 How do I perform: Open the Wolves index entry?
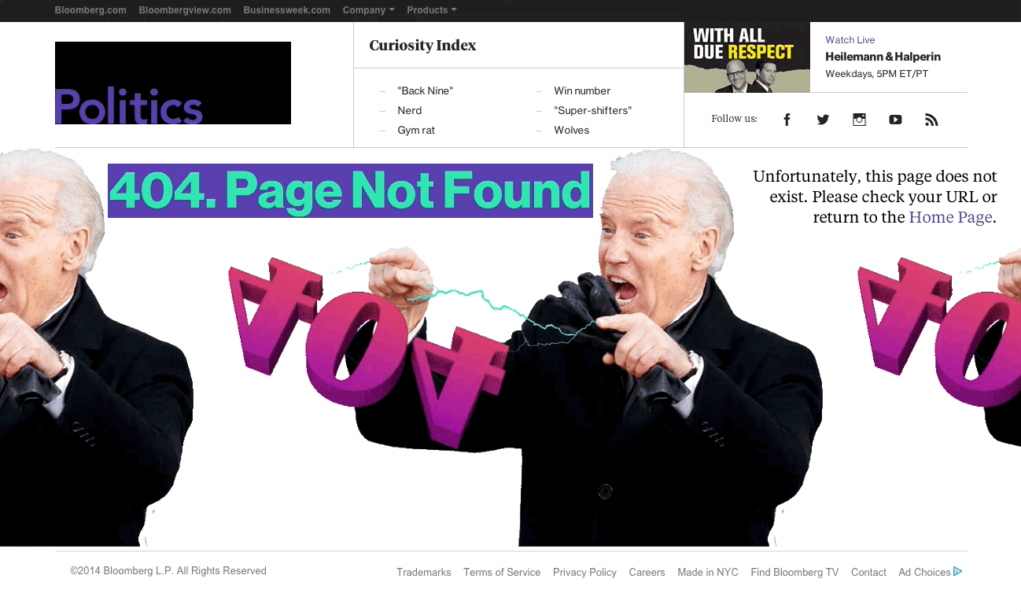click(x=571, y=131)
